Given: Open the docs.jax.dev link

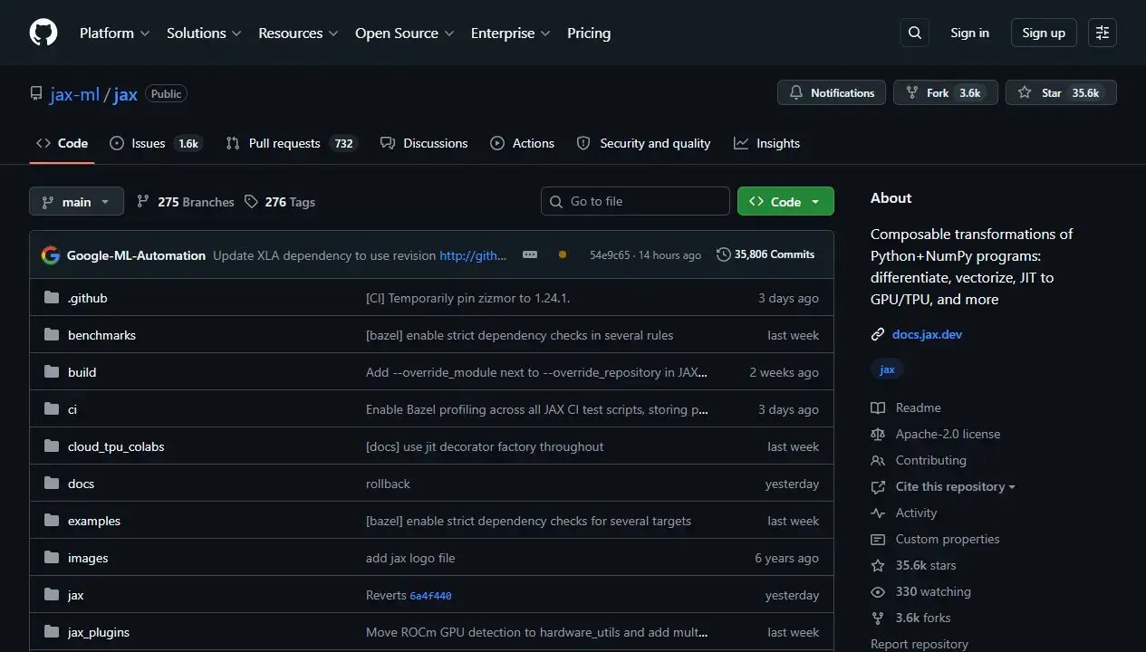Looking at the screenshot, I should click(x=927, y=334).
